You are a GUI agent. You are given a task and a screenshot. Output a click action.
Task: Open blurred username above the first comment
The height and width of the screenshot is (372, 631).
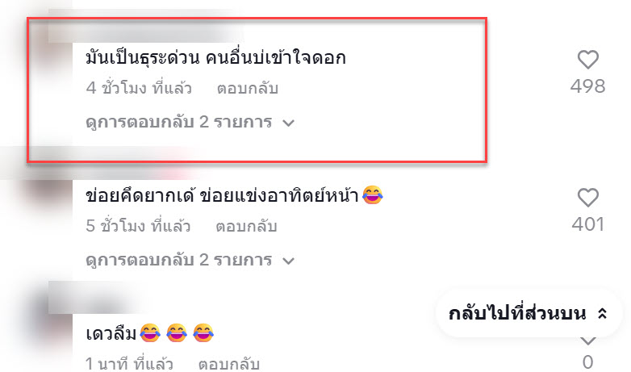point(145,31)
